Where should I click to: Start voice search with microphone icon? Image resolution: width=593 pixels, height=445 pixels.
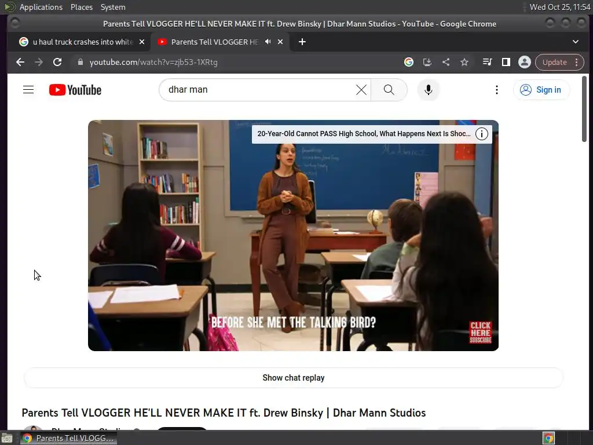[428, 90]
